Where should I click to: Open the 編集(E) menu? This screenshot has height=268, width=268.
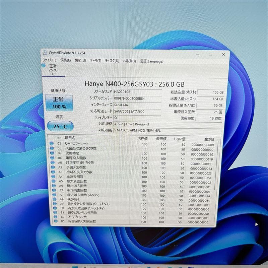tap(66, 61)
